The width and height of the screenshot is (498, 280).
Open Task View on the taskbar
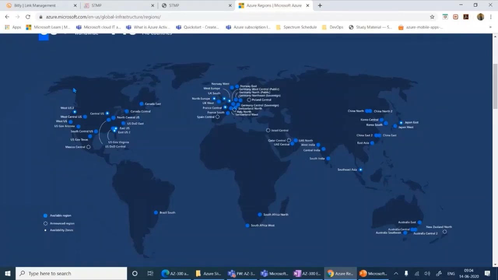[x=150, y=273]
